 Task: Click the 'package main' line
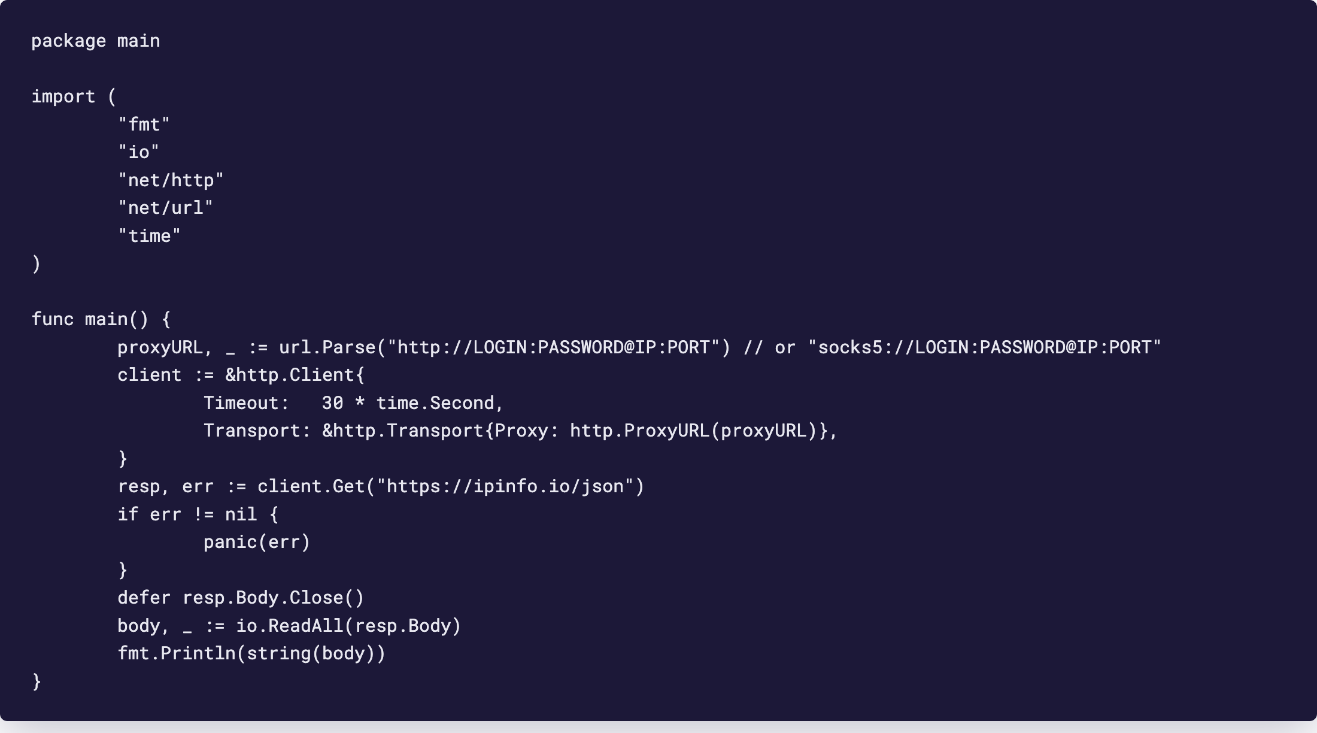coord(96,41)
